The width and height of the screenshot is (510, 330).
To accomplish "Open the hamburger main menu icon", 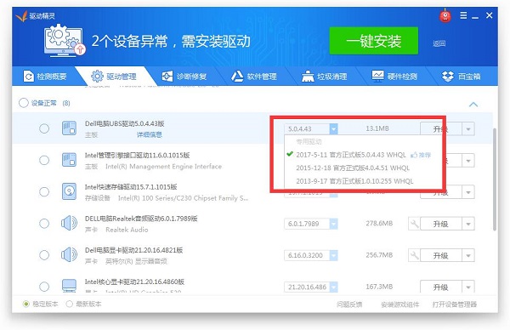I will 463,15.
